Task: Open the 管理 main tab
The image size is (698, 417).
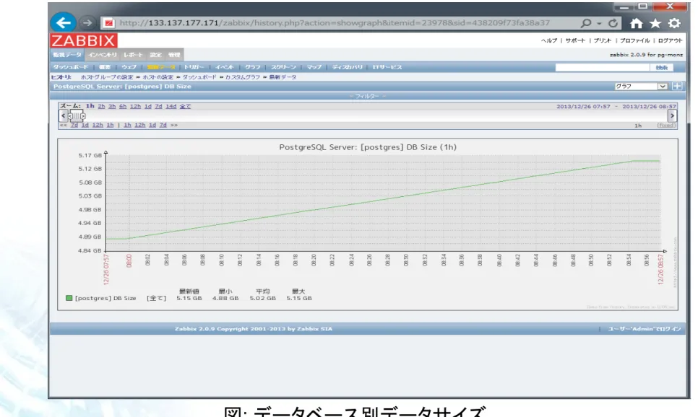Action: [x=174, y=55]
